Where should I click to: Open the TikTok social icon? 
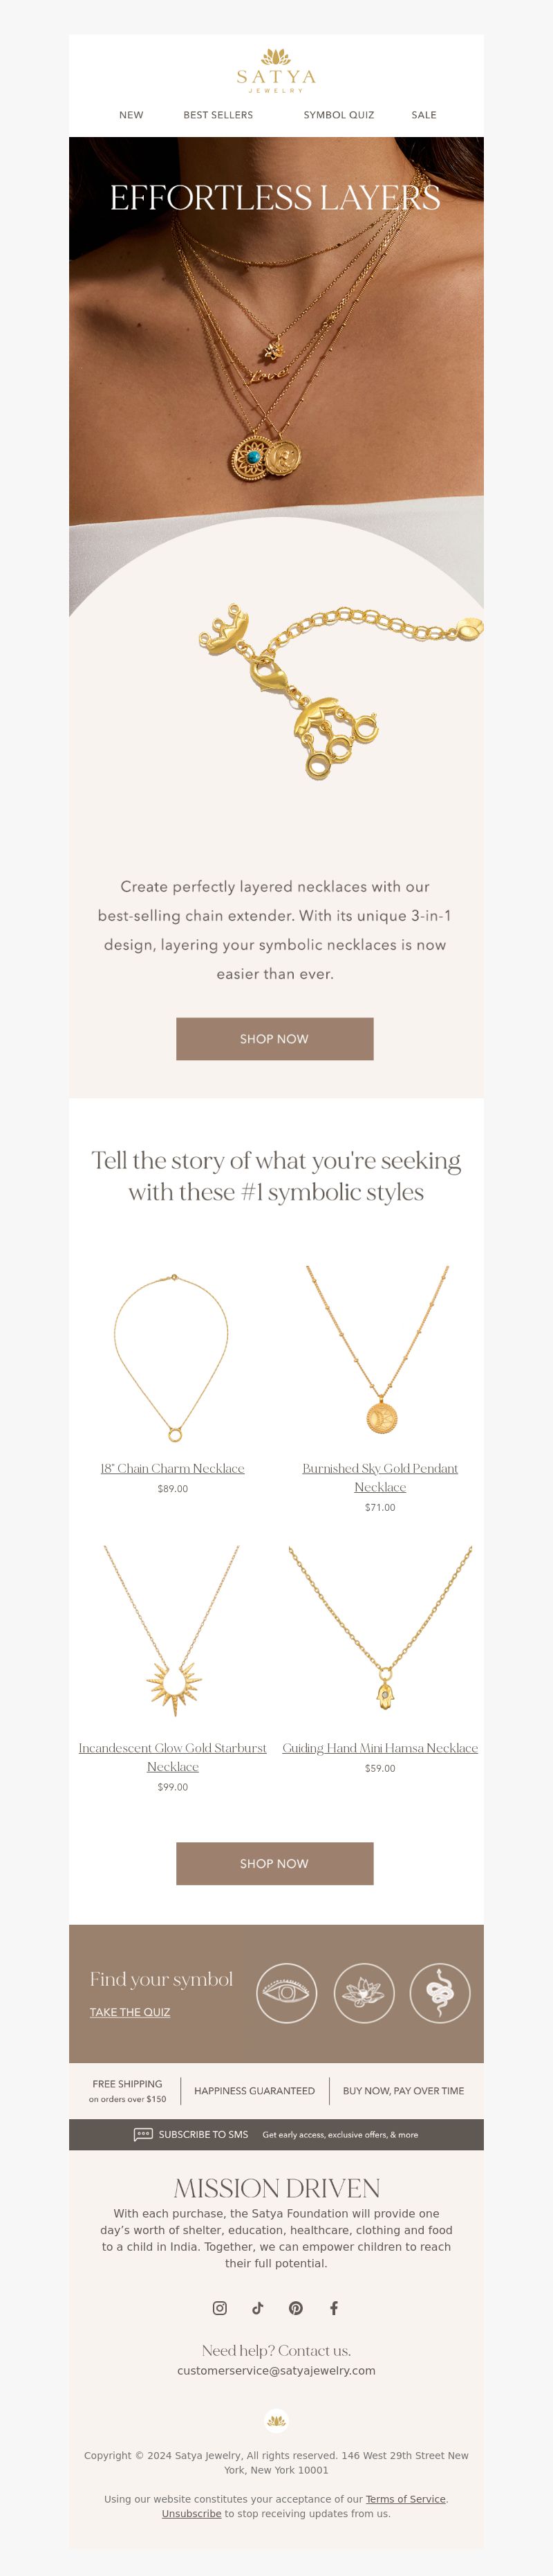coord(258,2307)
